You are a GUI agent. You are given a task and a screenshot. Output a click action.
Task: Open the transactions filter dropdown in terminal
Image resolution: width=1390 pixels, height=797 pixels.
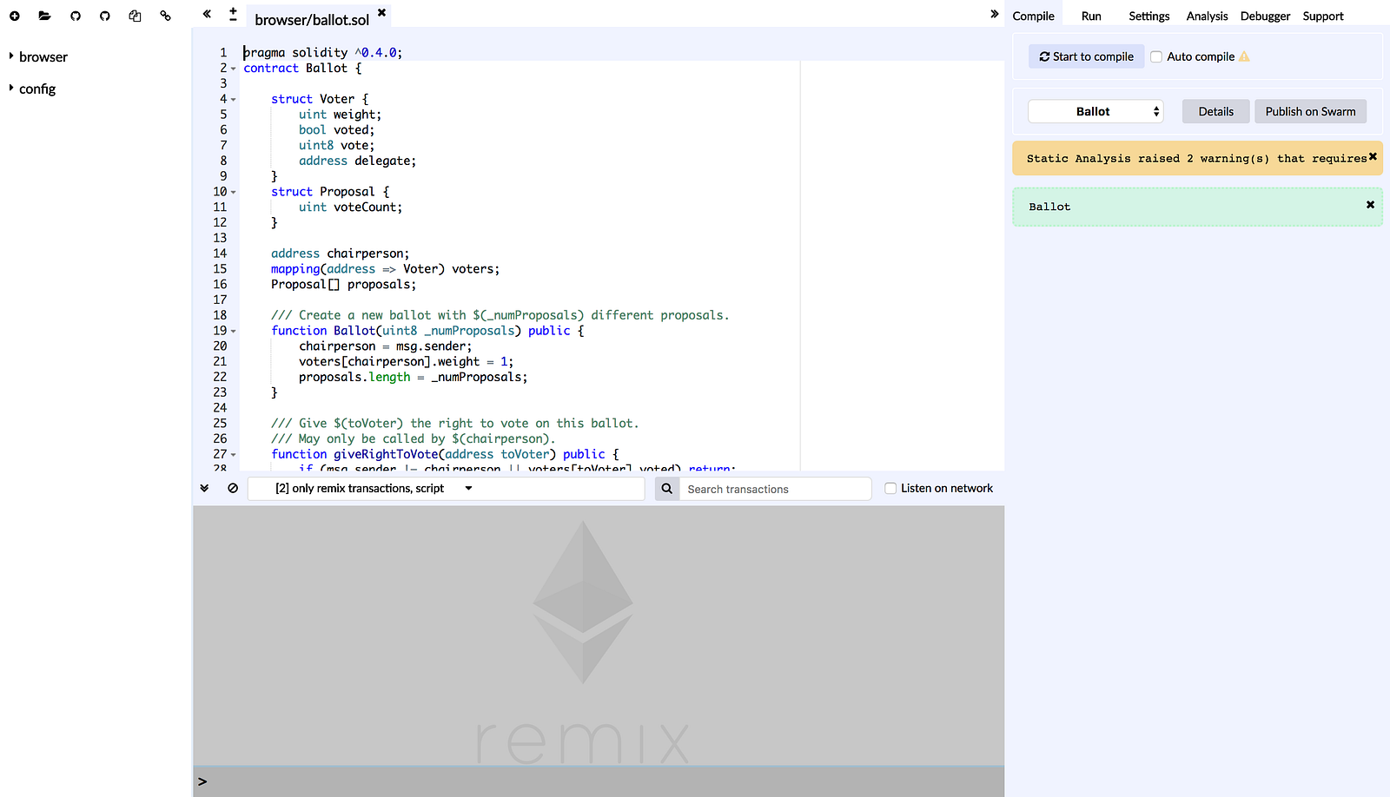click(447, 489)
